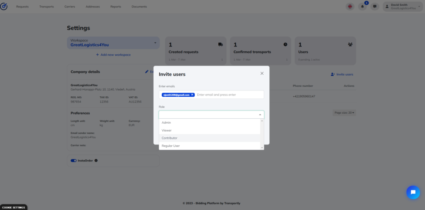425x210 pixels.
Task: Click the InstaOrder info icon
Action: click(x=96, y=161)
